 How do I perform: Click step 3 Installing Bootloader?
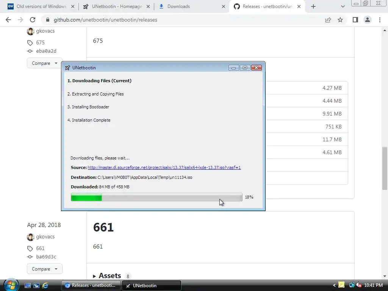coord(88,107)
